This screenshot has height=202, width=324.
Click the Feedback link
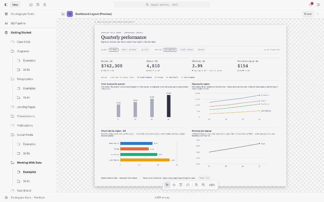40,198
